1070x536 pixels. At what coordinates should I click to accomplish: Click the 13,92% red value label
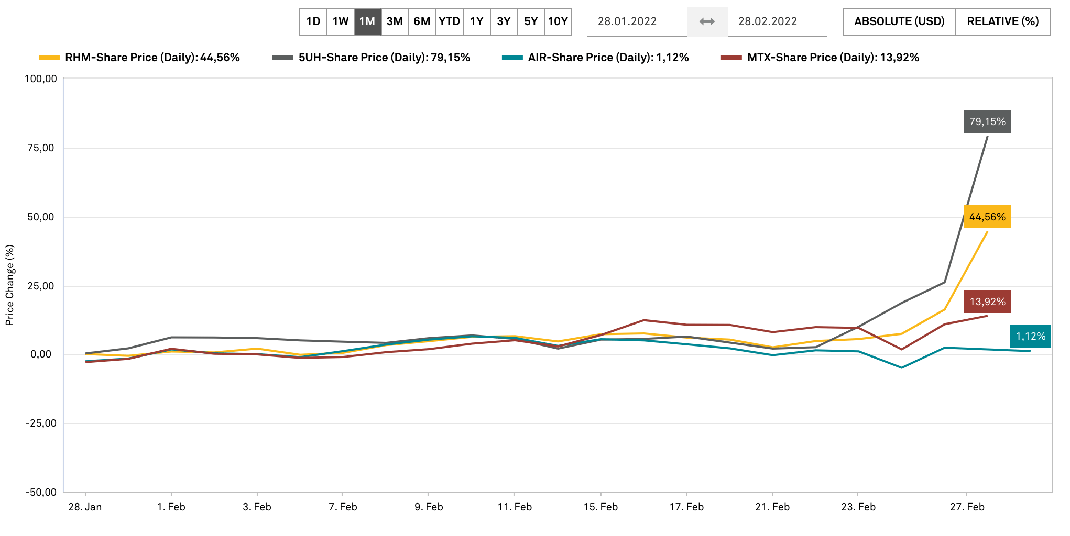987,301
